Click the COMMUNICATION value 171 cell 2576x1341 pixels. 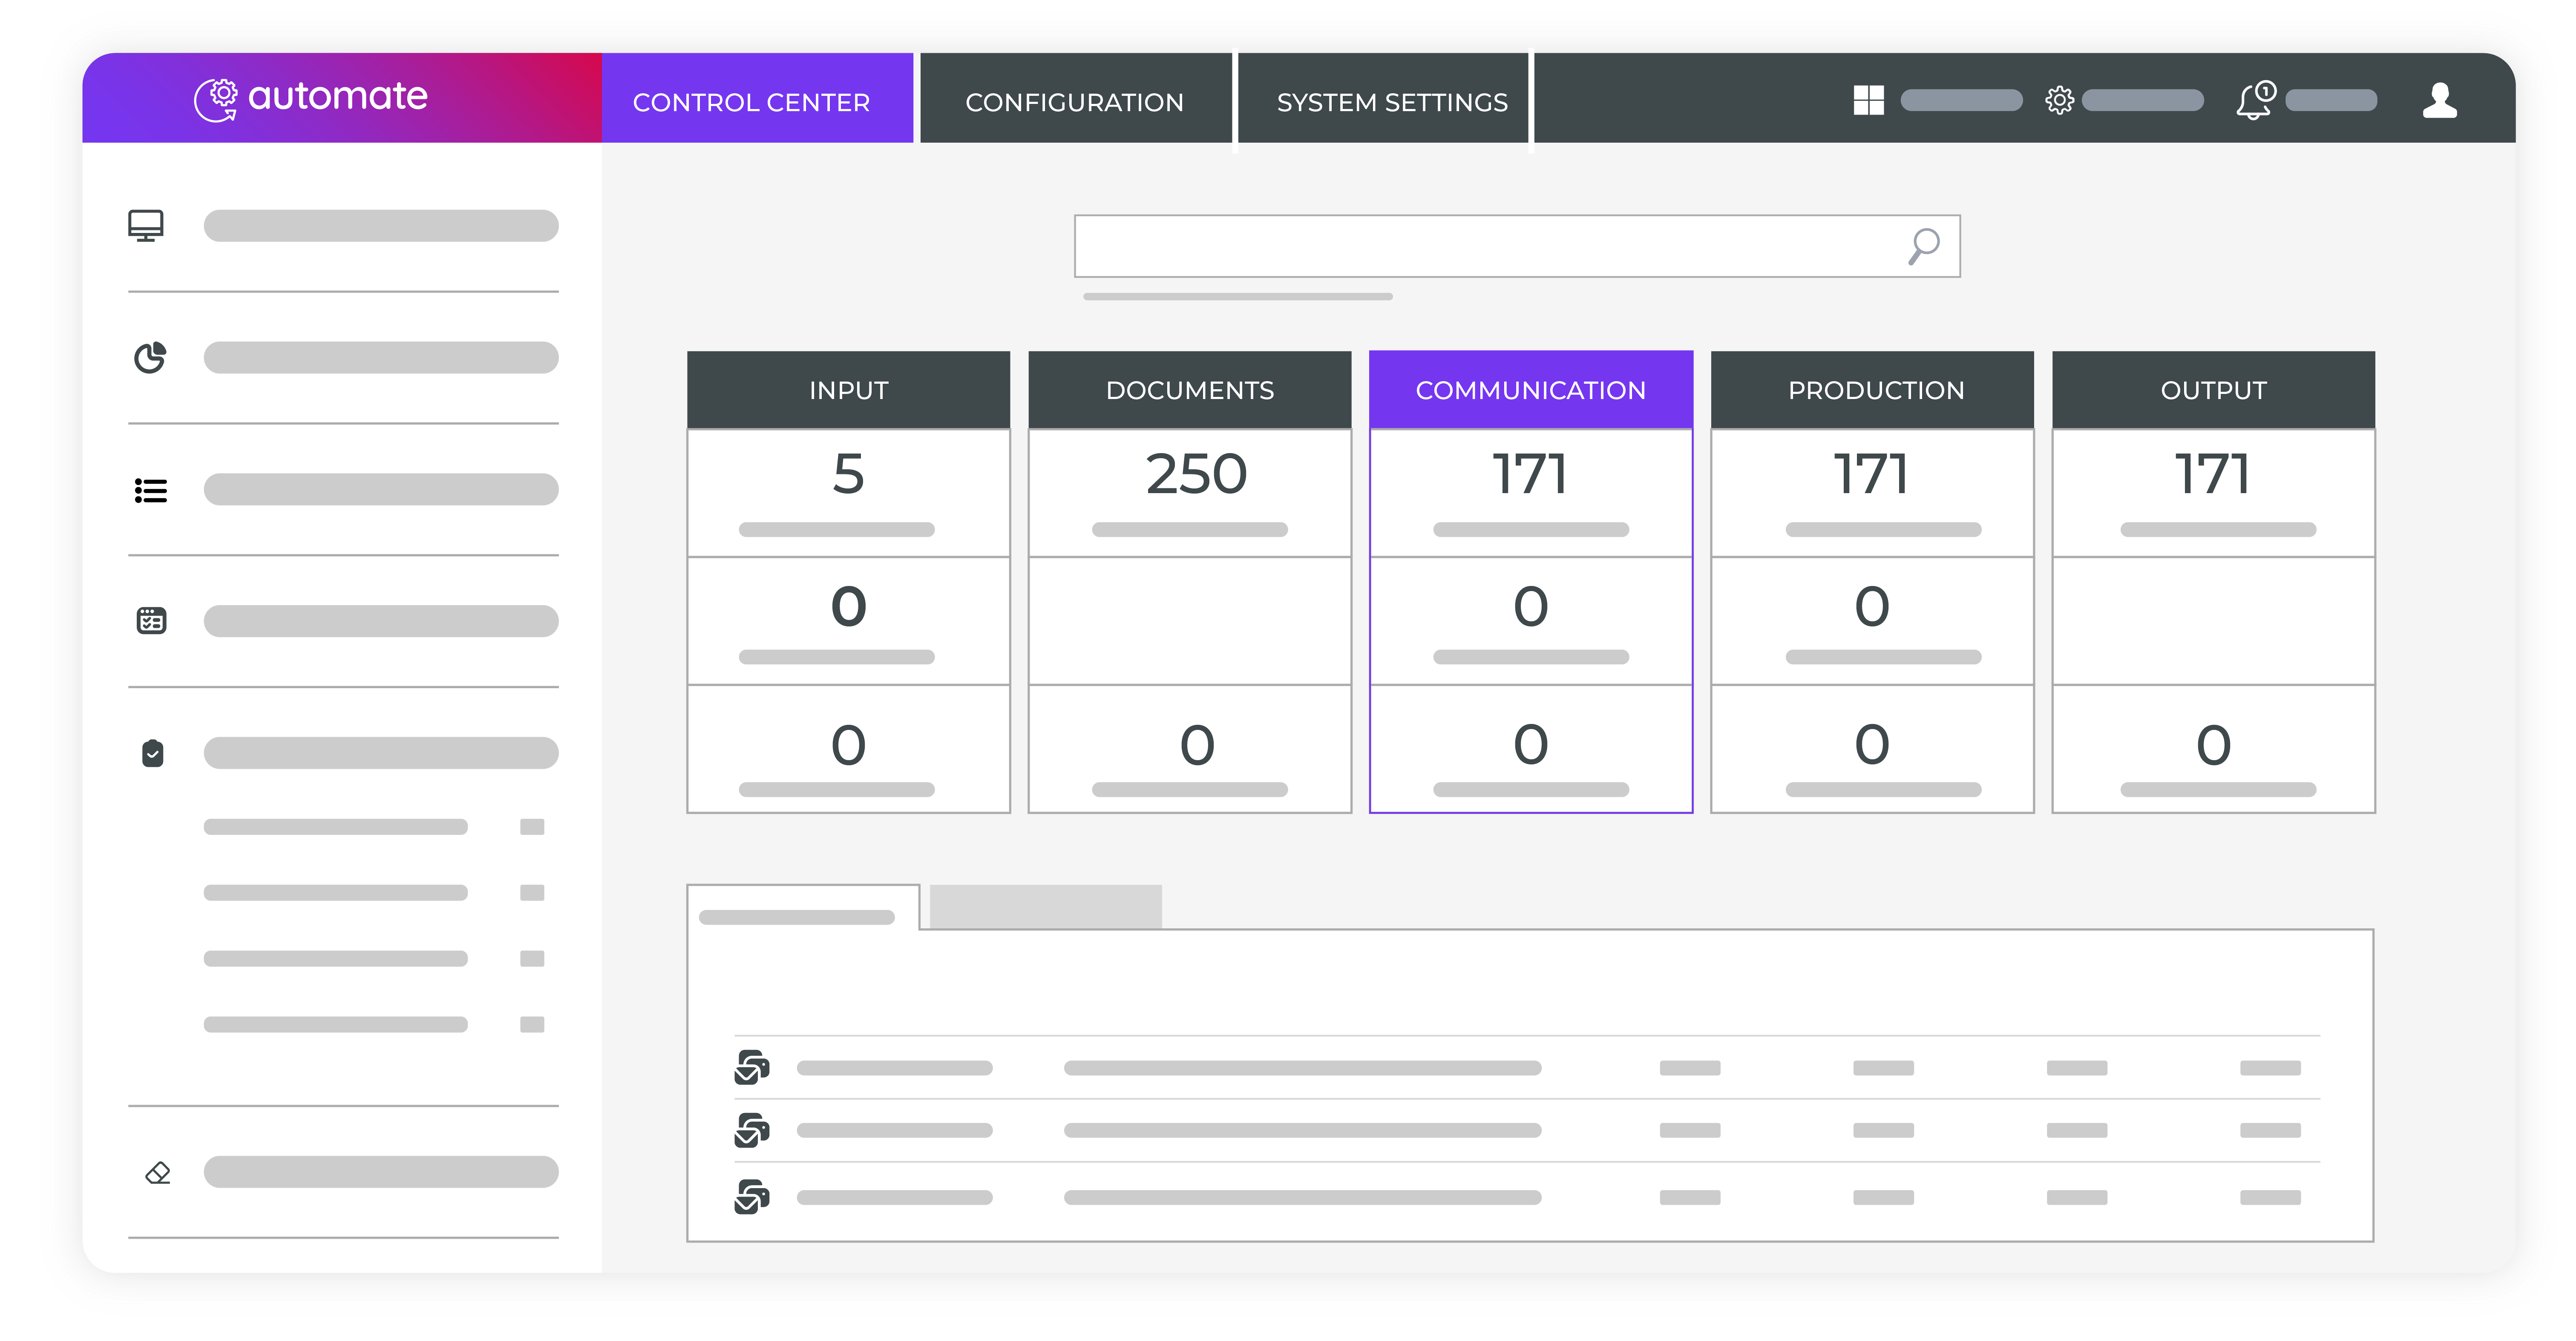click(x=1531, y=493)
